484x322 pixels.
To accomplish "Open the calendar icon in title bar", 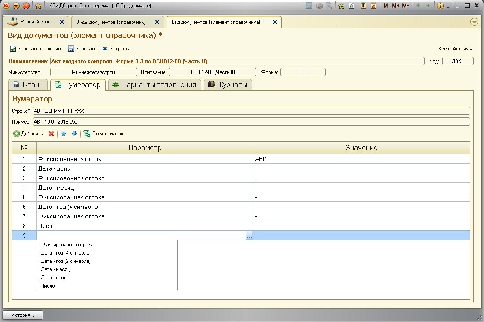I will (x=373, y=6).
